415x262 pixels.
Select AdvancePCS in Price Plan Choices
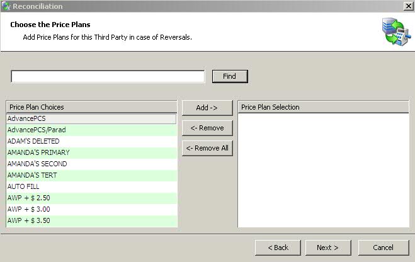coord(91,118)
